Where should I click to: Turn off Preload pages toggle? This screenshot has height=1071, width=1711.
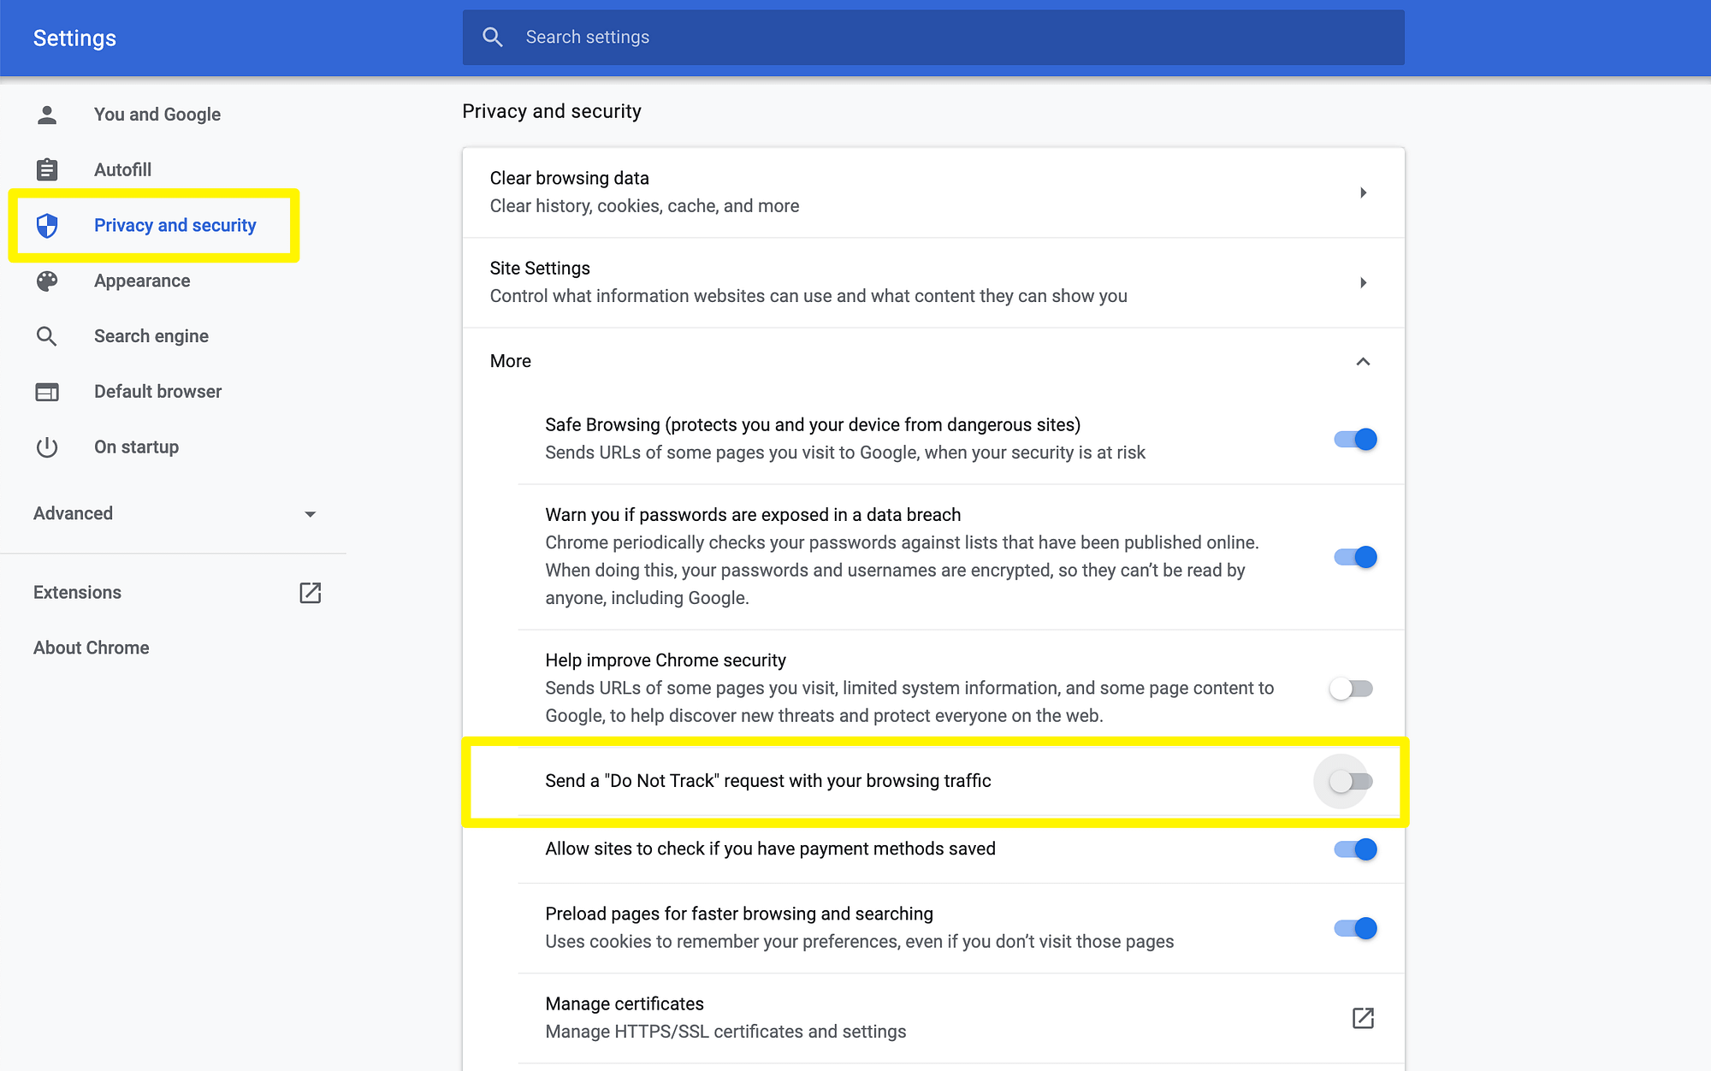(1355, 927)
